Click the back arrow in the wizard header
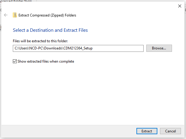This screenshot has width=186, height=139. point(6,15)
